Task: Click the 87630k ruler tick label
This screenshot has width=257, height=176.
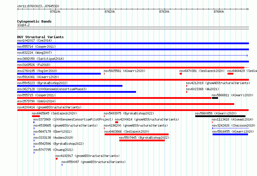Action: click(164, 12)
